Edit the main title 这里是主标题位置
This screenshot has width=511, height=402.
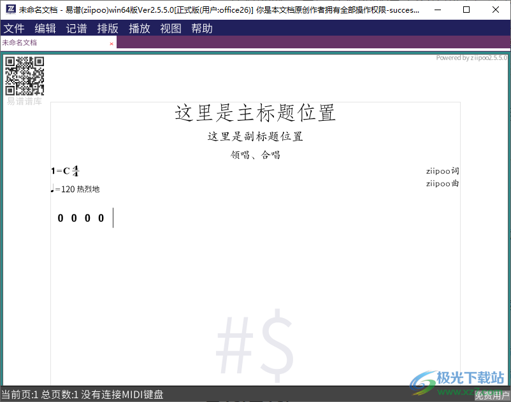[255, 113]
